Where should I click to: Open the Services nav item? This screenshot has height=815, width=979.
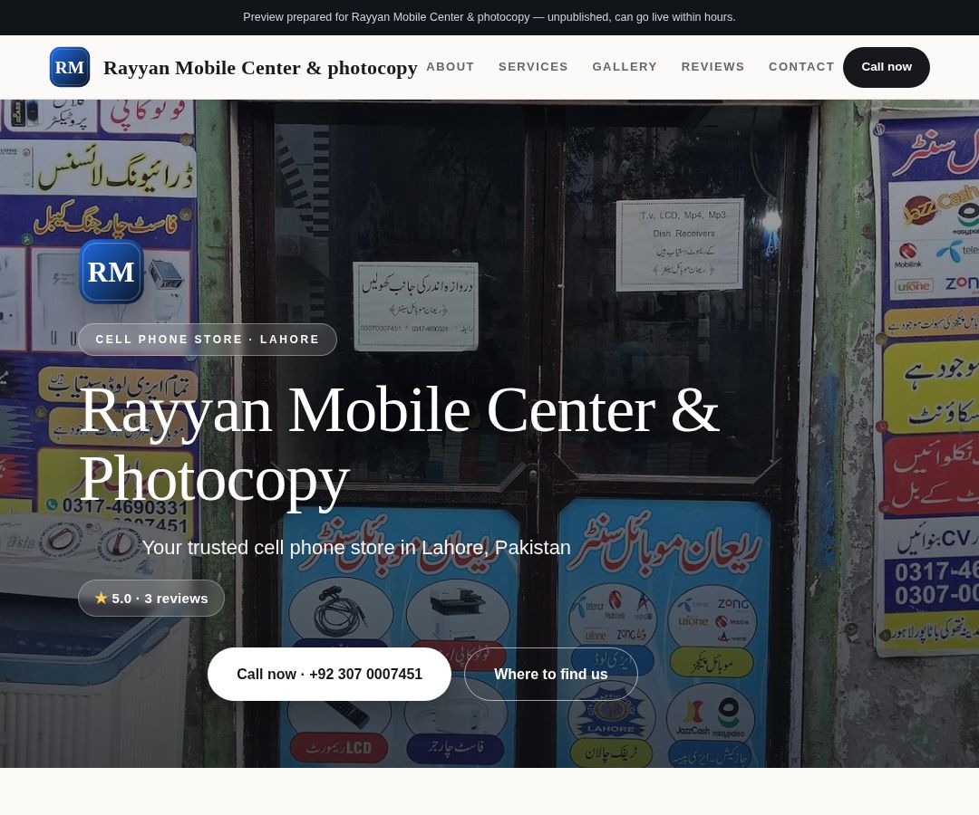point(533,67)
